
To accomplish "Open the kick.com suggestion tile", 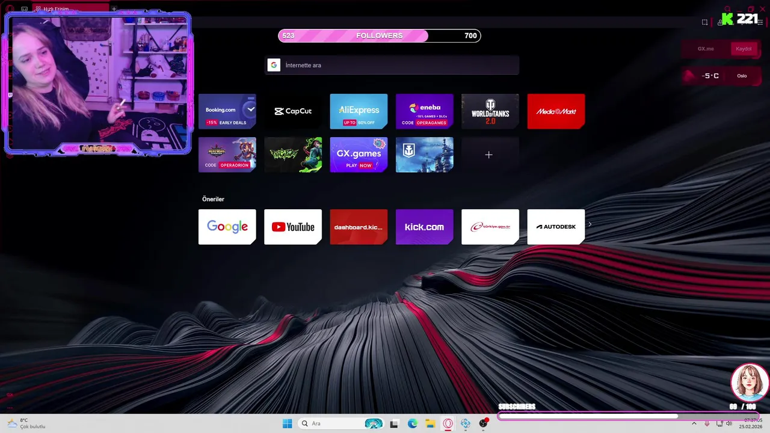I will [425, 227].
